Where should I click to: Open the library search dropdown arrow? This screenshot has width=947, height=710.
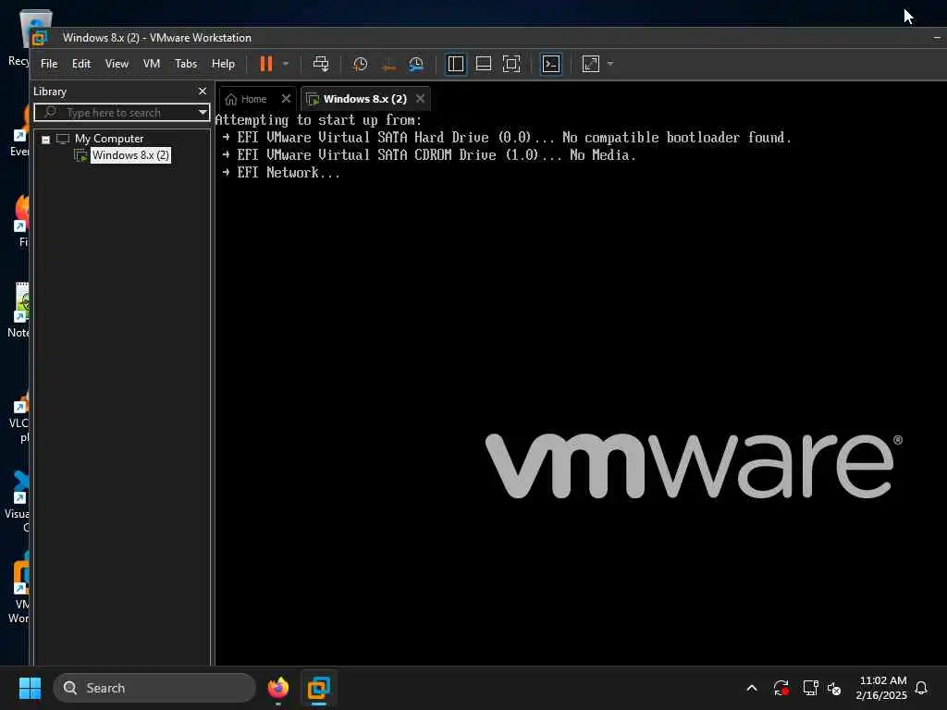203,113
